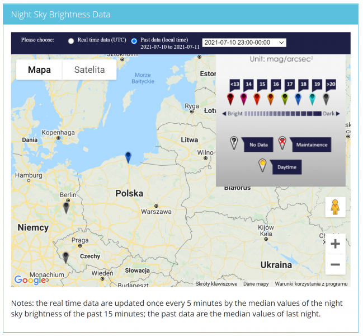363x336 pixels.
Task: Open the 2021-07-10 23:00-00:00 time dropdown
Action: point(244,43)
